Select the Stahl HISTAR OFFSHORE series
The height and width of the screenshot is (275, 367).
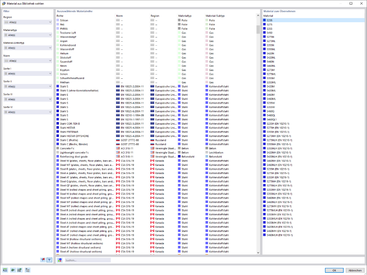coord(156,136)
